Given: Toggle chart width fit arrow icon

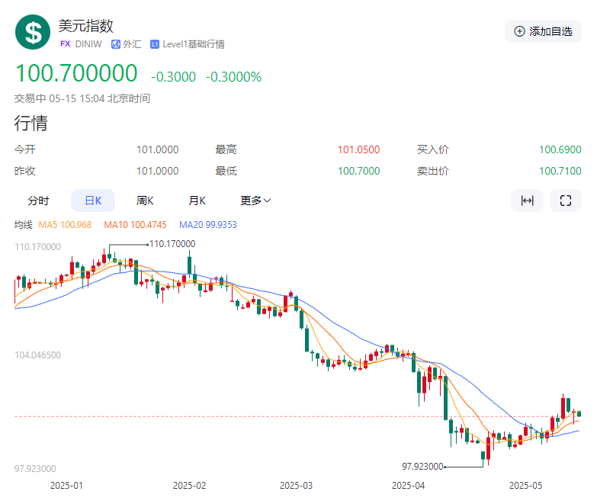Looking at the screenshot, I should (x=528, y=201).
